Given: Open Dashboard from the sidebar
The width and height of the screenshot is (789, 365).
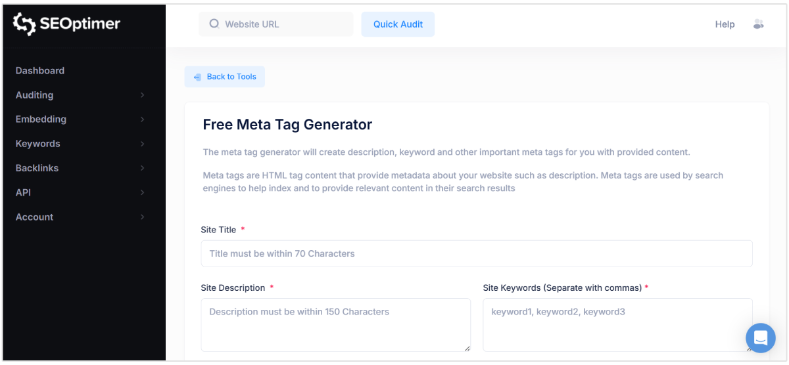Looking at the screenshot, I should [x=40, y=71].
